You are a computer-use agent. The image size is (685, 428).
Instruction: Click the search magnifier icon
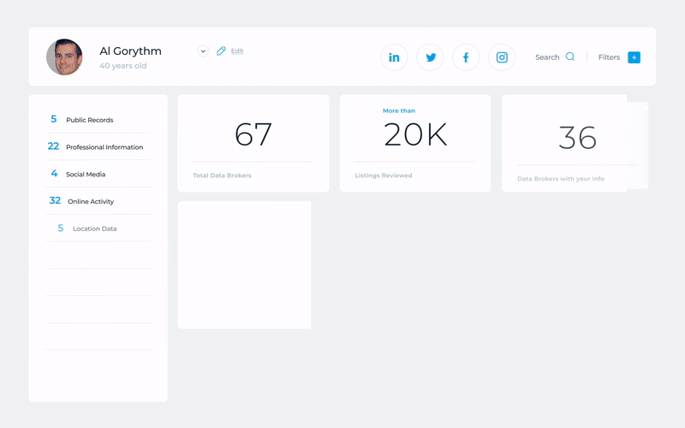[570, 56]
